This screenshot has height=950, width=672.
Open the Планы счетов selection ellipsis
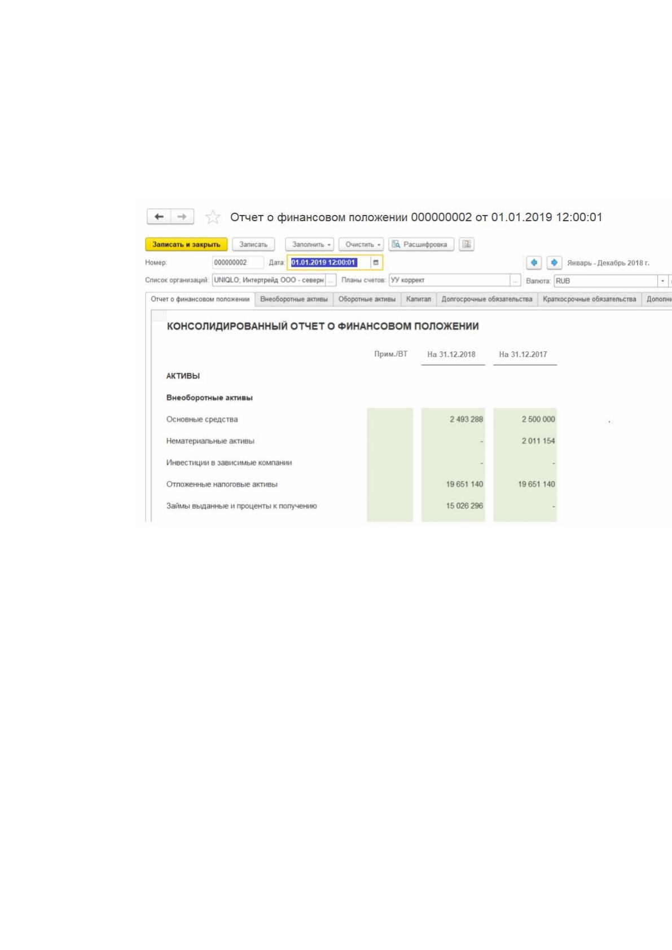(515, 280)
